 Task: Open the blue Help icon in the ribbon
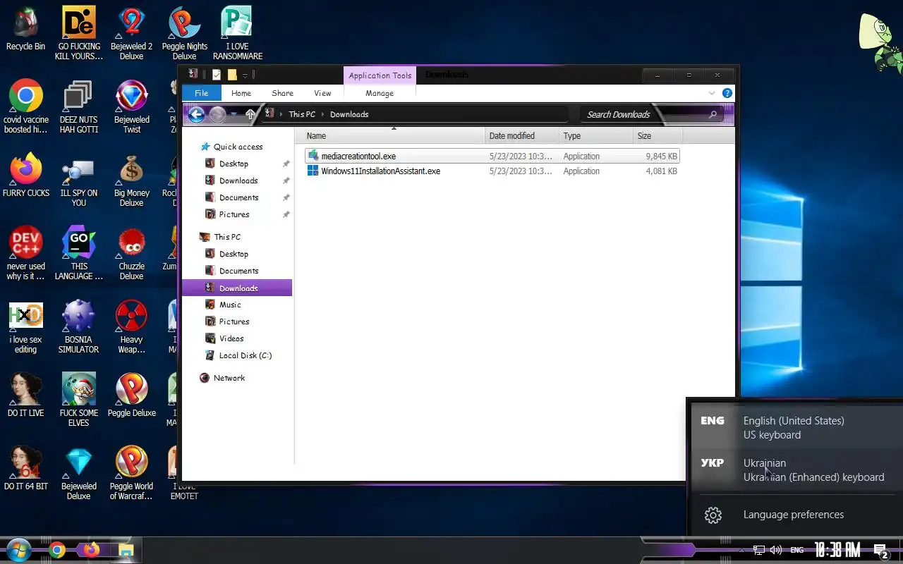click(727, 93)
